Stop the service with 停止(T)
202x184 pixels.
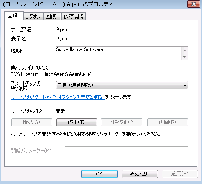[77, 122]
